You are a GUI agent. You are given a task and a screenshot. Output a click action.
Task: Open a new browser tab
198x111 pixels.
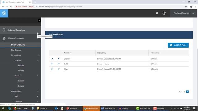pyautogui.click(x=35, y=2)
